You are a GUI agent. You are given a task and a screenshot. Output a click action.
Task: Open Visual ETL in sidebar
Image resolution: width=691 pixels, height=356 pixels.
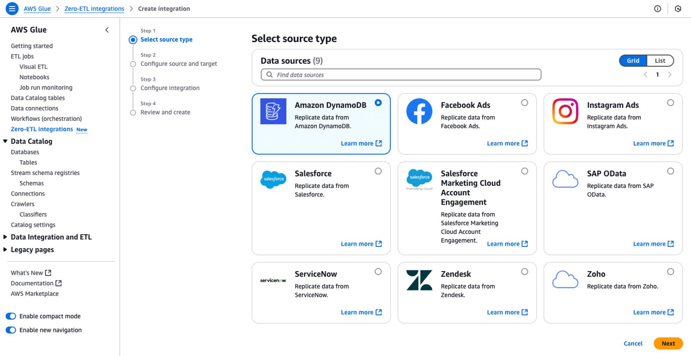coord(34,67)
